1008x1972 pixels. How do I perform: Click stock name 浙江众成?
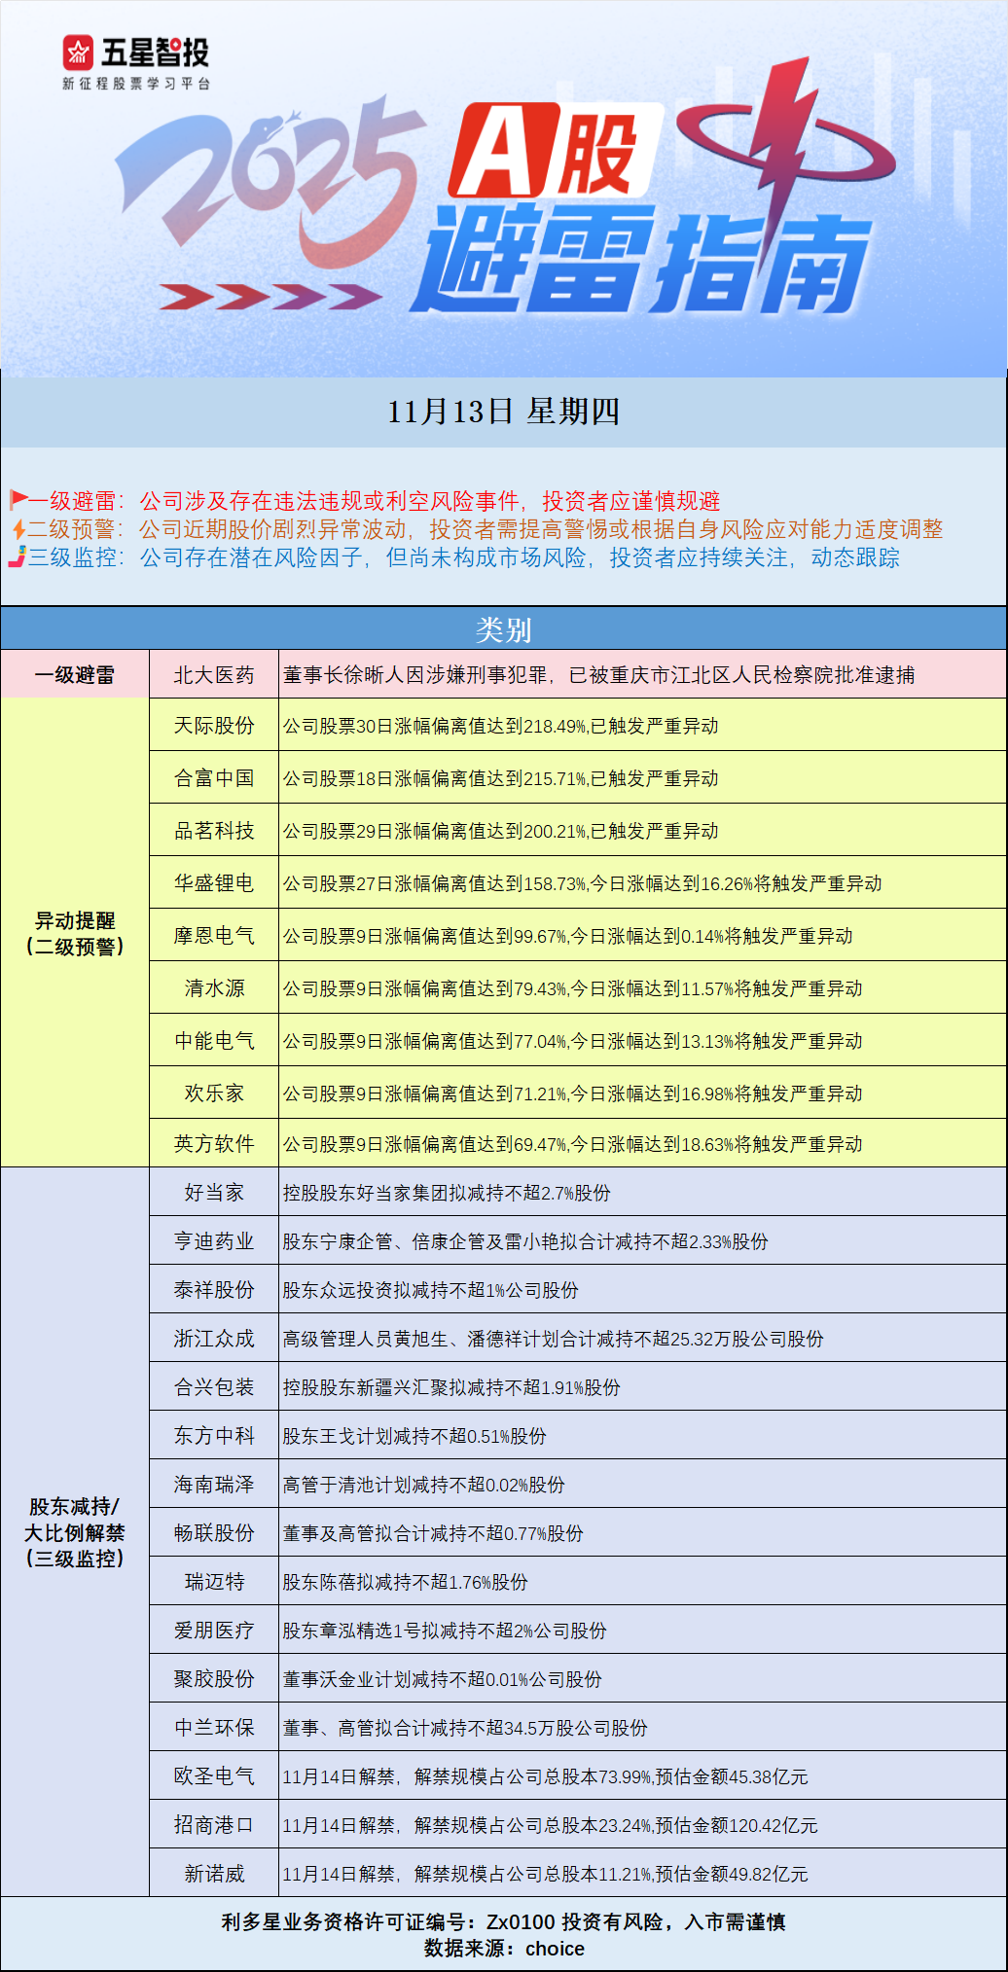(x=214, y=1338)
